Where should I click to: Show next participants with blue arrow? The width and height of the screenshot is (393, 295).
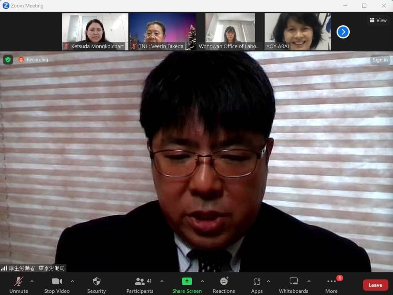[x=343, y=32]
